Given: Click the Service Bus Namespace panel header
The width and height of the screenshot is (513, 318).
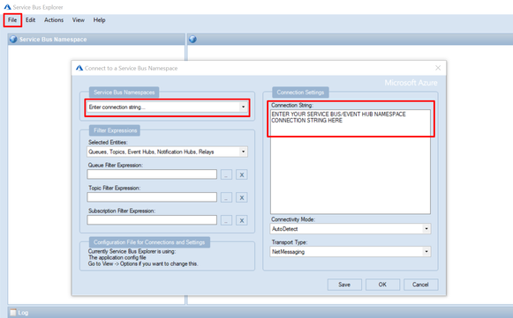Looking at the screenshot, I should pos(96,39).
